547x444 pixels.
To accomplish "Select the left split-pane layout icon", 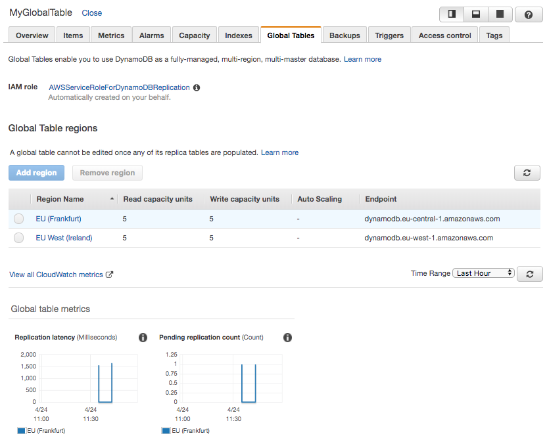I will (451, 14).
